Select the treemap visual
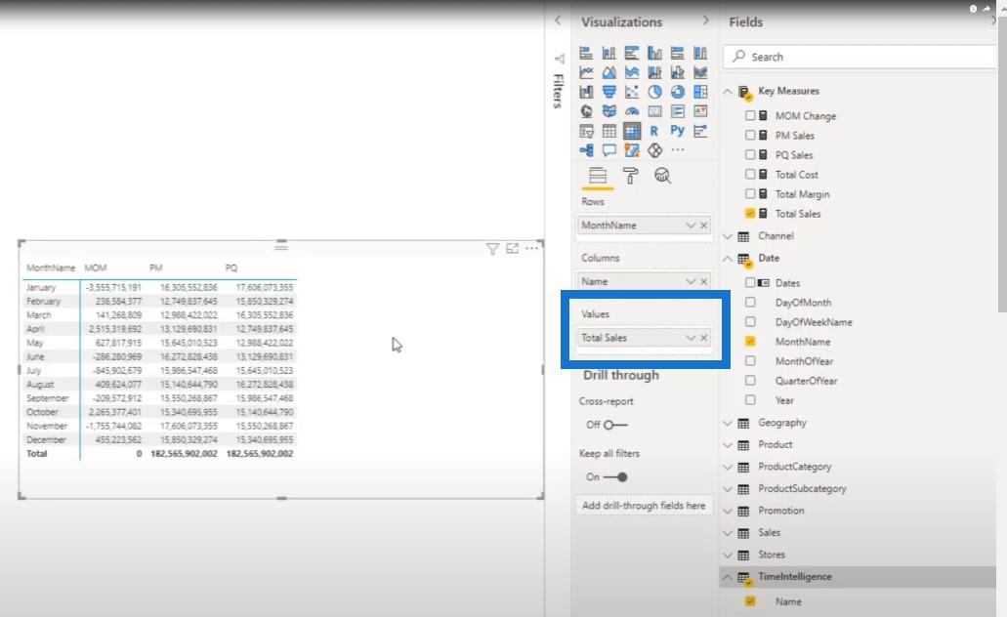This screenshot has width=1007, height=617. pyautogui.click(x=700, y=92)
